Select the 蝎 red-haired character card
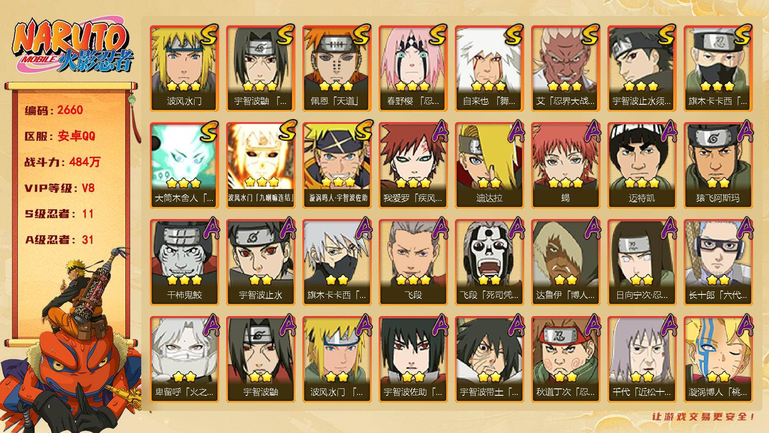Image resolution: width=769 pixels, height=433 pixels. tap(565, 165)
